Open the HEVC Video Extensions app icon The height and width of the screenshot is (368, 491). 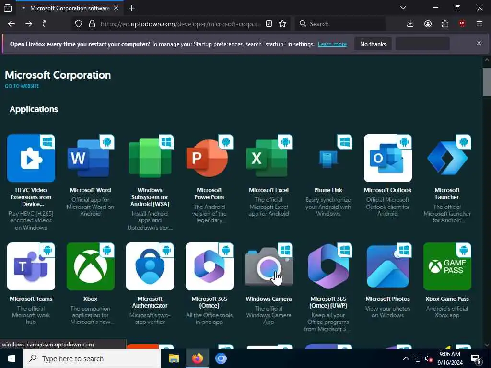(31, 158)
